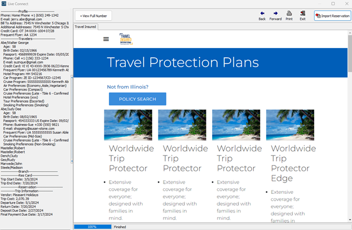This screenshot has width=352, height=230.
Task: Click beach thumbnail of first Worldwide Trip Protector
Action: coord(128,125)
